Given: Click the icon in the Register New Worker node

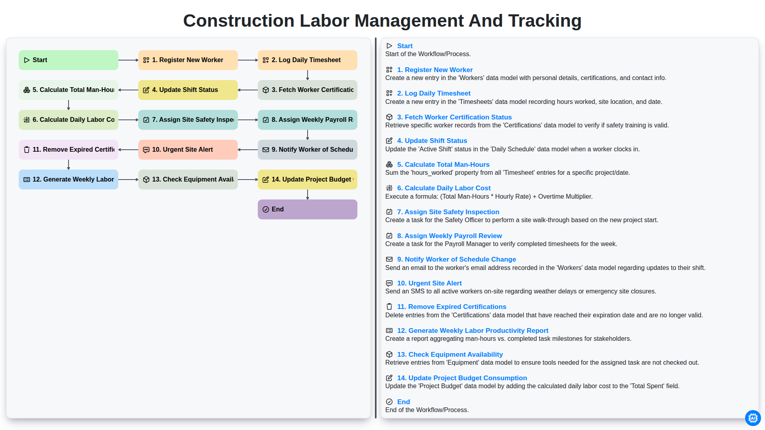Looking at the screenshot, I should [146, 60].
